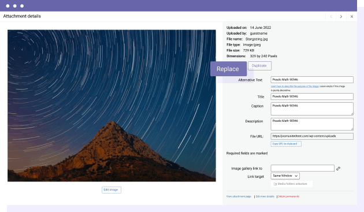Focus the Alternative Text field
The image size is (364, 212).
(x=312, y=80)
